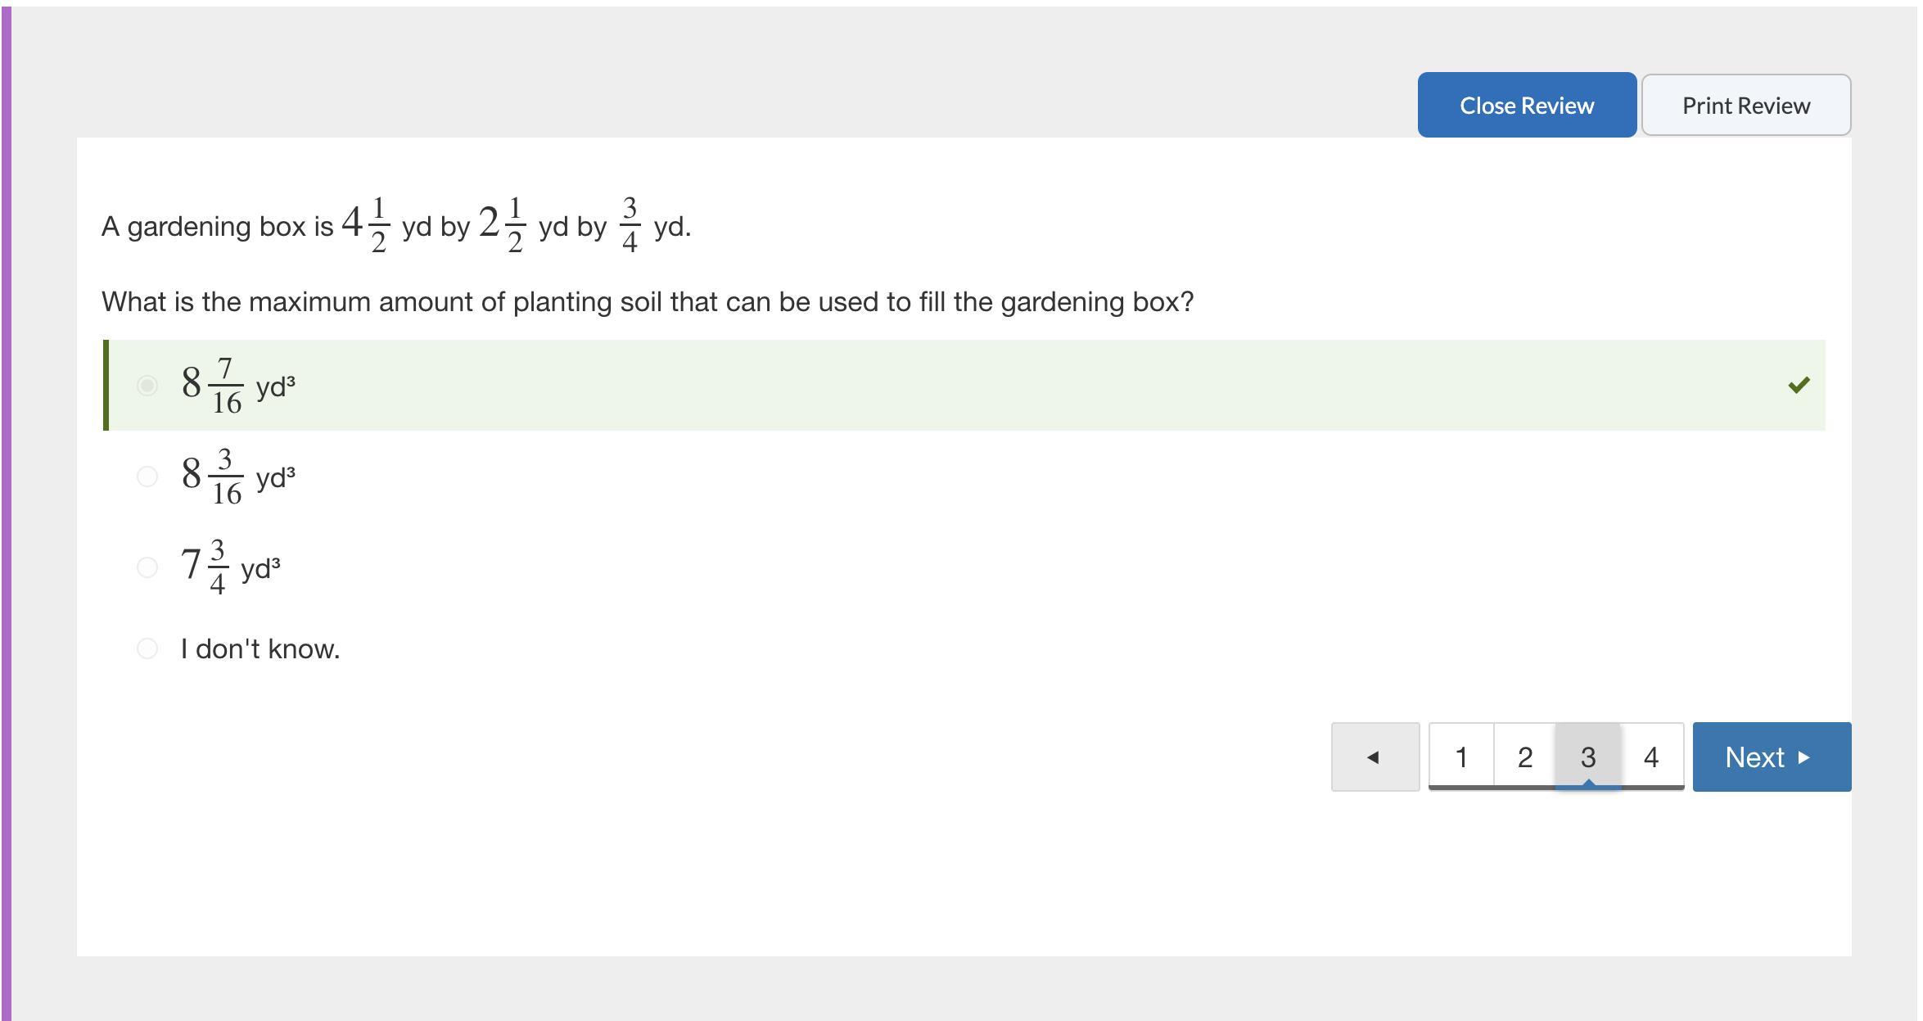Choose the "I don't know." radio button
Screen dimensions: 1923x1021
point(147,648)
